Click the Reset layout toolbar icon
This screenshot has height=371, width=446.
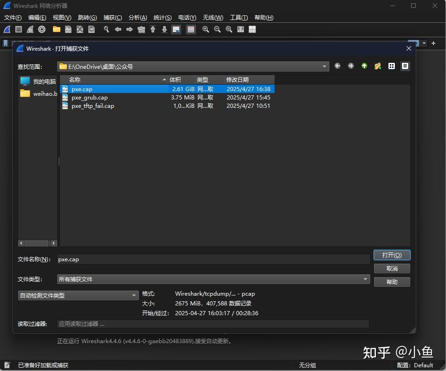click(252, 29)
